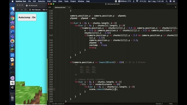
Task: Click the 3dminecraft.html window title
Action: point(112,4)
